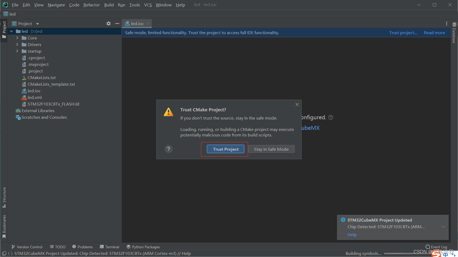
Task: Click the STM32CubeMX status bar message
Action: tap(102, 253)
